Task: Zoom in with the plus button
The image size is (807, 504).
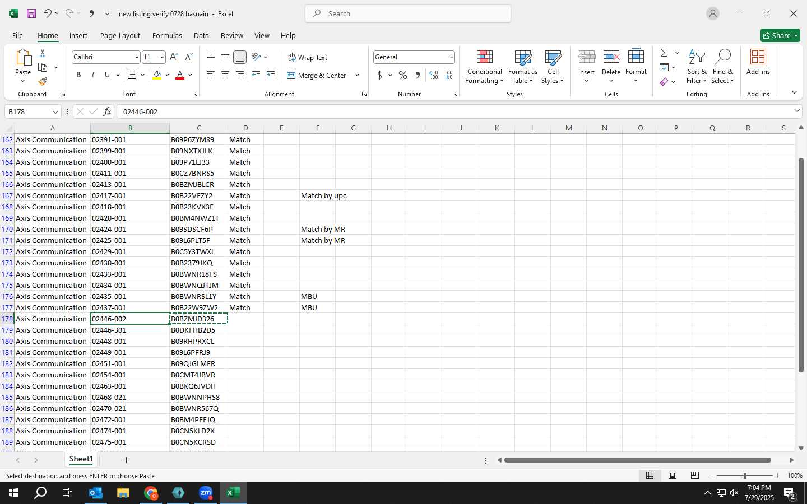Action: pos(777,475)
